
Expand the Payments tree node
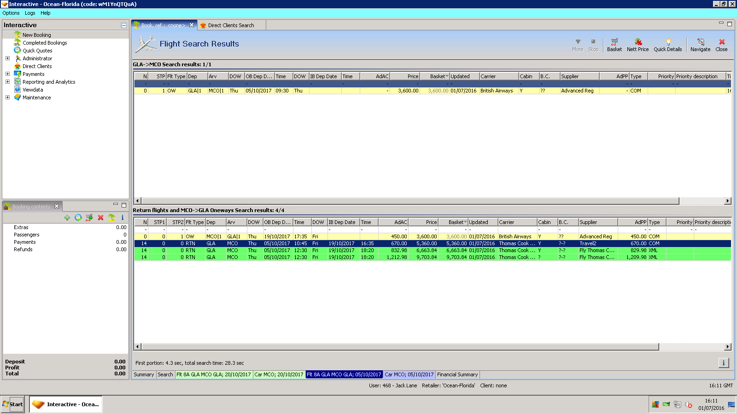(7, 74)
